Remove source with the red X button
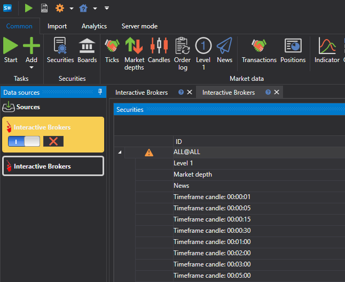The height and width of the screenshot is (282, 345). [53, 141]
